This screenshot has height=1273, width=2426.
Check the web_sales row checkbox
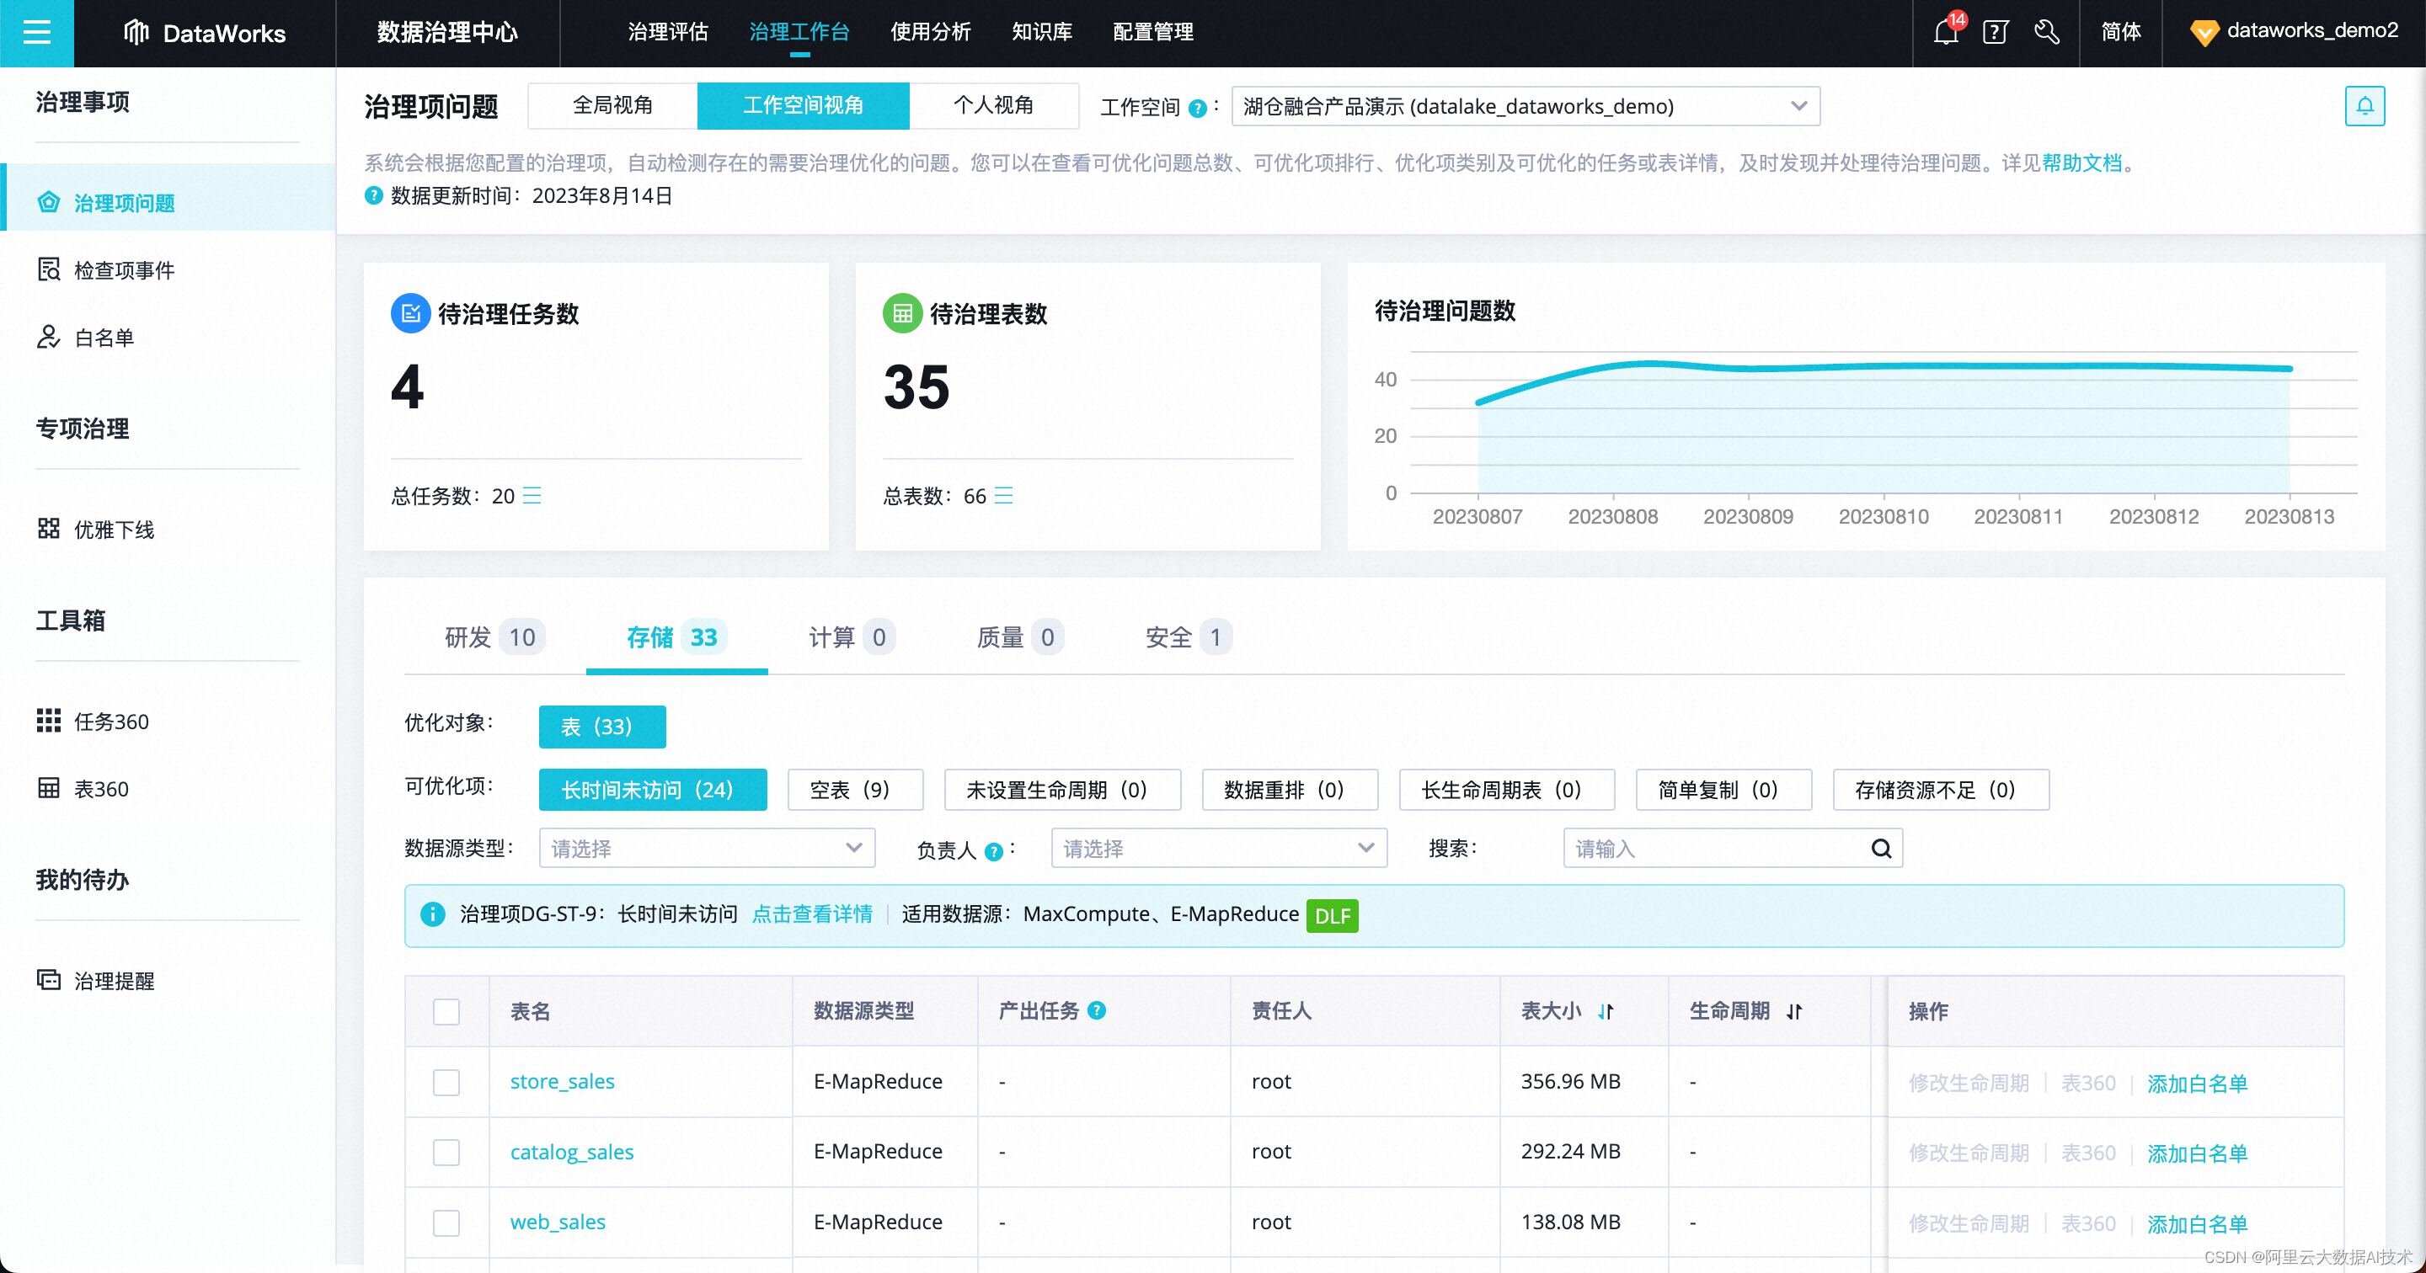click(x=446, y=1223)
